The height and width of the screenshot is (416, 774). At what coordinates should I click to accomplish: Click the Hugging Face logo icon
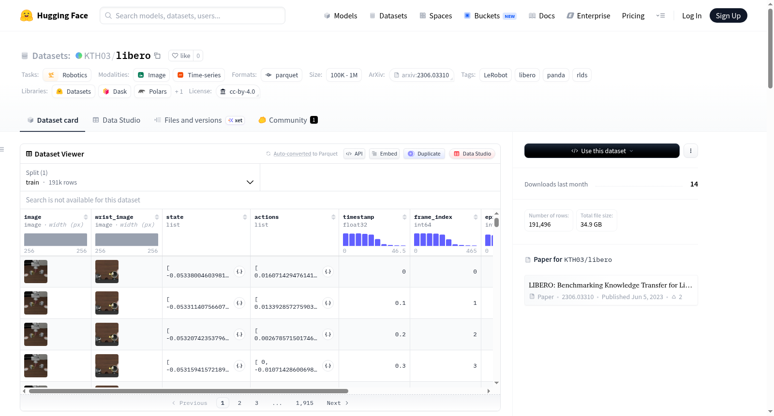click(x=27, y=15)
